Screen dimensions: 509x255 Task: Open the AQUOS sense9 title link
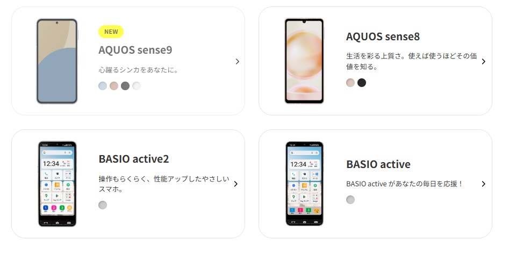pos(135,50)
